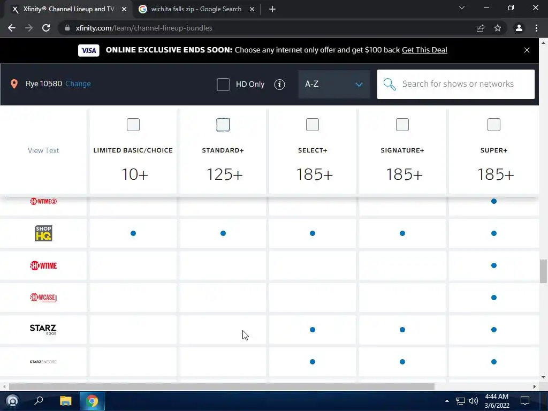
Task: Switch to wichita falls zip Google tab
Action: (196, 9)
